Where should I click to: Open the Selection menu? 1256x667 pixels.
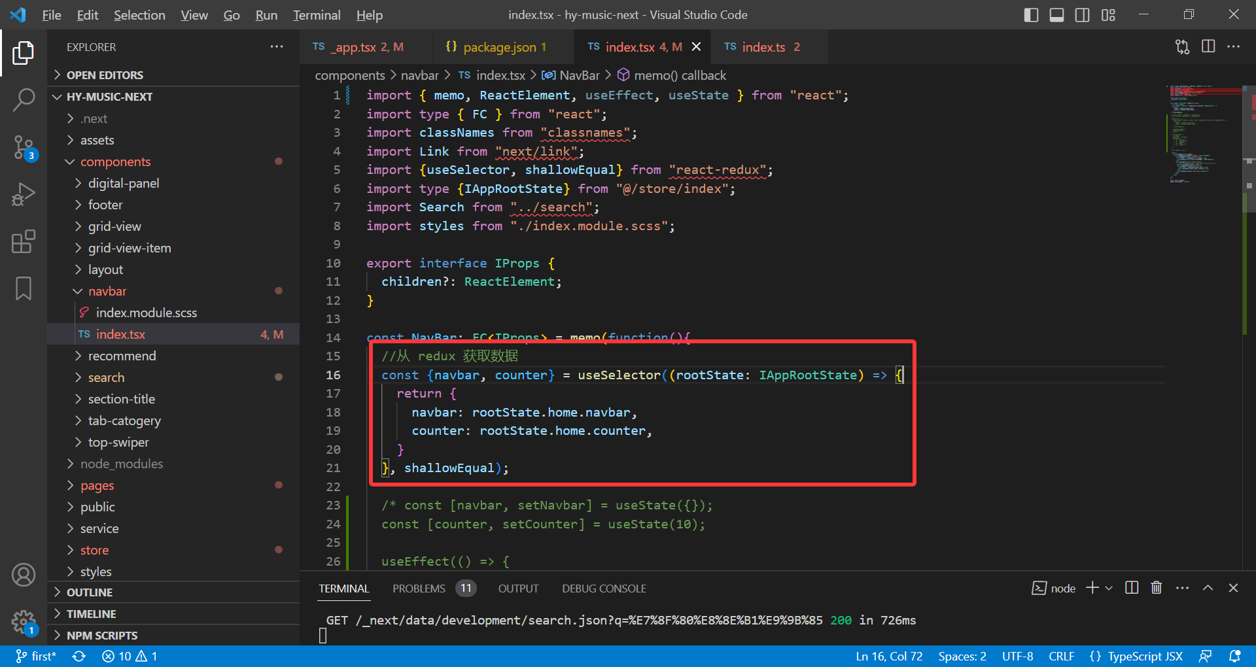point(139,15)
